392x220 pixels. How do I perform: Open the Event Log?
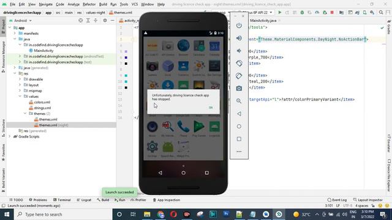click(x=337, y=200)
